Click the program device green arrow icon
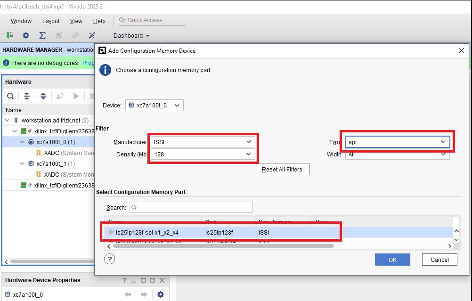472x301 pixels. [x=9, y=35]
